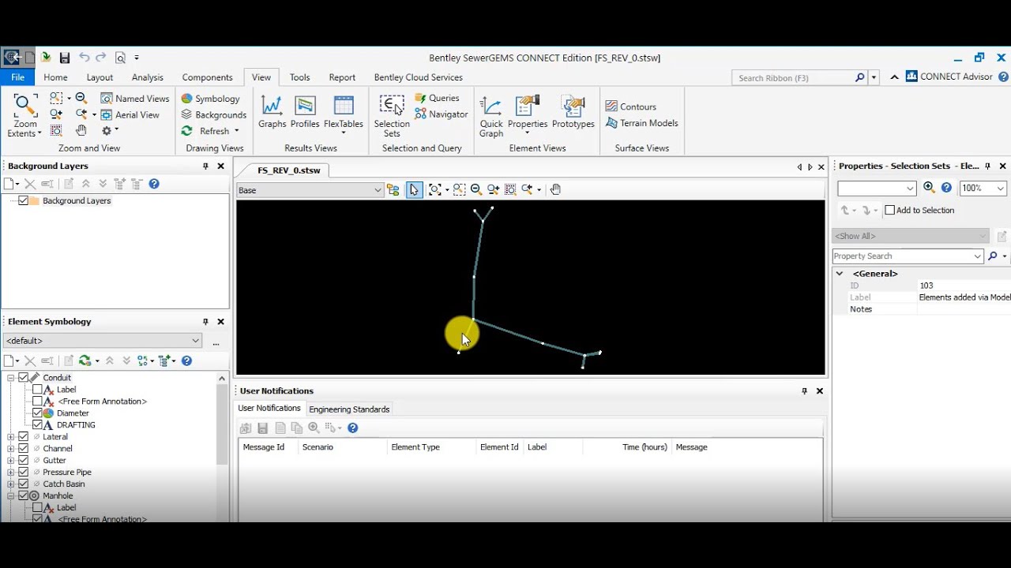The image size is (1011, 568).
Task: Open the File menu
Action: pyautogui.click(x=17, y=77)
